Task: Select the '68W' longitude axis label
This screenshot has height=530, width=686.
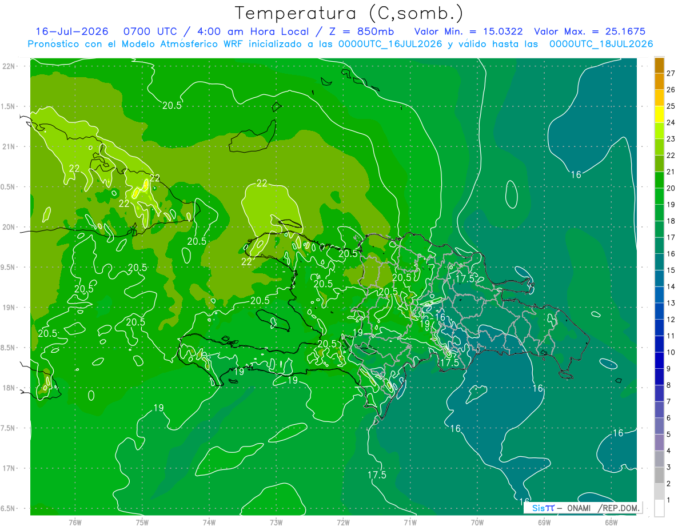Action: (x=611, y=522)
